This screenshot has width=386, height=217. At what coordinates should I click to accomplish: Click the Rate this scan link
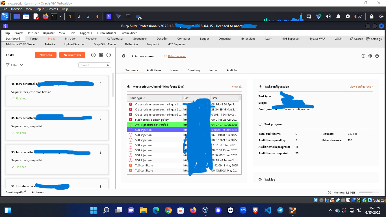(x=177, y=56)
